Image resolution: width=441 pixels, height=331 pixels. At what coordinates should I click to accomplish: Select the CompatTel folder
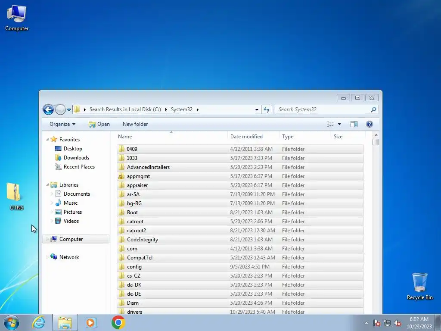point(240,258)
